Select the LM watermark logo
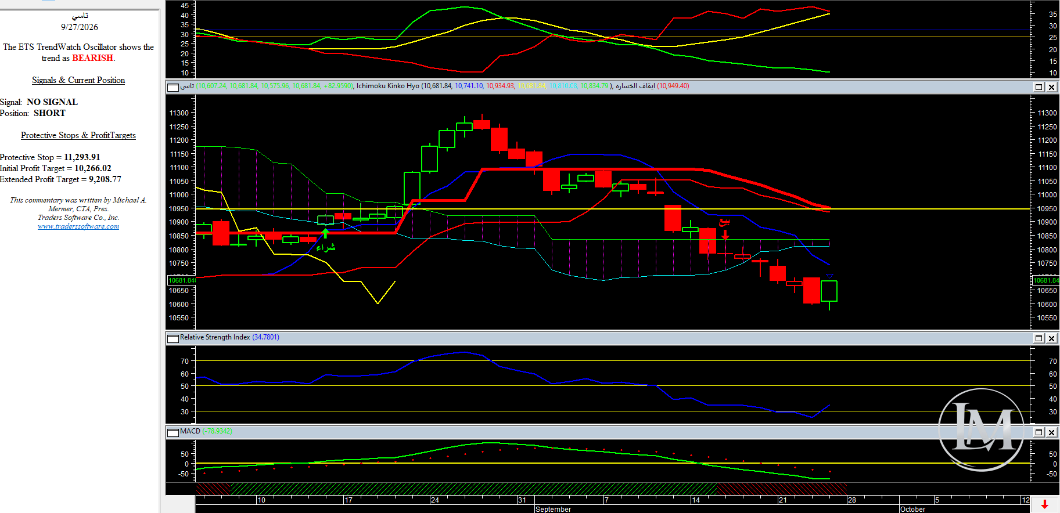Screen dimensions: 1060x513 tap(982, 429)
